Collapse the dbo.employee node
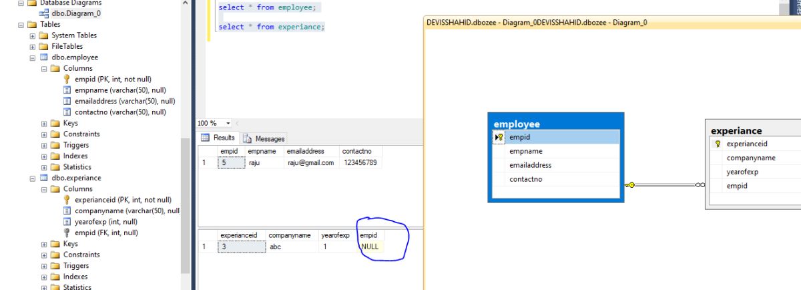The image size is (801, 290). point(33,57)
